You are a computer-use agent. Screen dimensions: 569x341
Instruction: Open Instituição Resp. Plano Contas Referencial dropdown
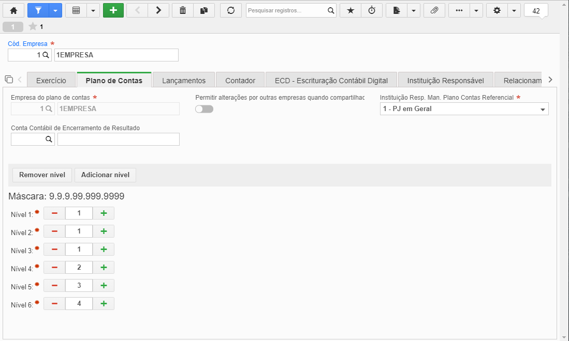(x=464, y=109)
